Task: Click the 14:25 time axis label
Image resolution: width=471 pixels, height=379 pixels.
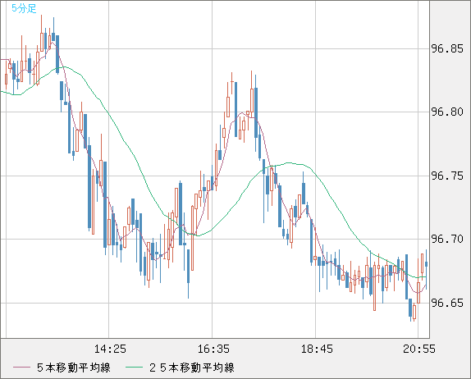Action: coord(110,349)
